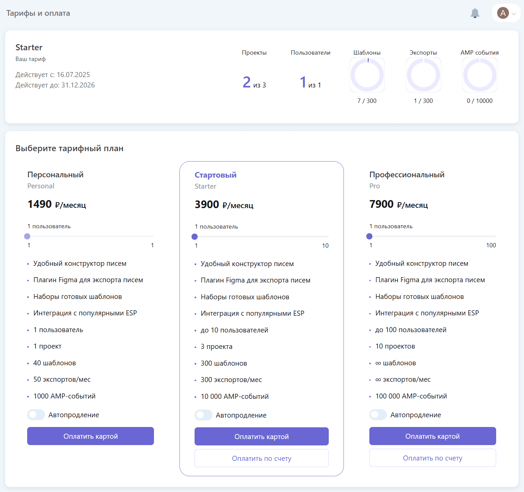The width and height of the screenshot is (524, 492).
Task: Open the notifications bell icon
Action: pyautogui.click(x=475, y=13)
